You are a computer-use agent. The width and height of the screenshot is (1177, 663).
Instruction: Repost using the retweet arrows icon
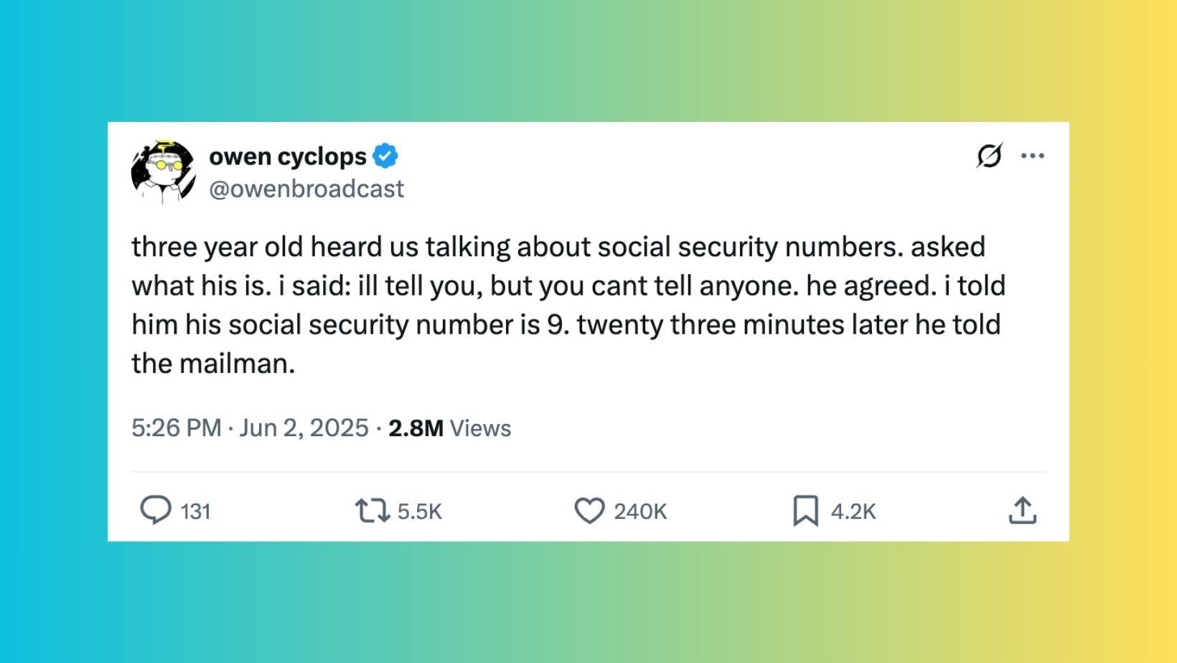click(x=372, y=511)
